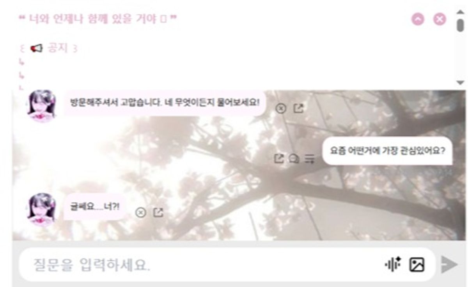Close the header banner with the pink X
This screenshot has height=287, width=468.
point(440,19)
